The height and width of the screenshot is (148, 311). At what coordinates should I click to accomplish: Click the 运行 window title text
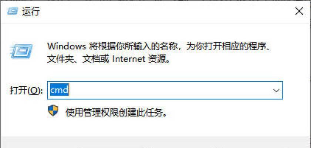[31, 11]
